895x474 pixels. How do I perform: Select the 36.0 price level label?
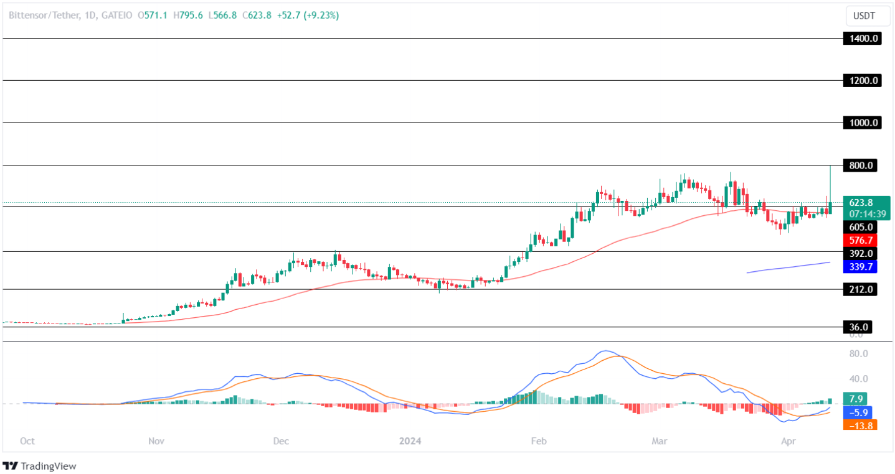point(858,327)
